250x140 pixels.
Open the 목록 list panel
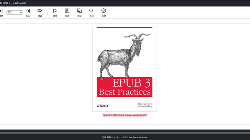[67, 13]
